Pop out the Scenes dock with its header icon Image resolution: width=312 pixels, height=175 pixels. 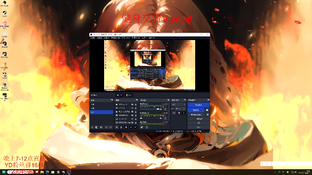point(112,100)
